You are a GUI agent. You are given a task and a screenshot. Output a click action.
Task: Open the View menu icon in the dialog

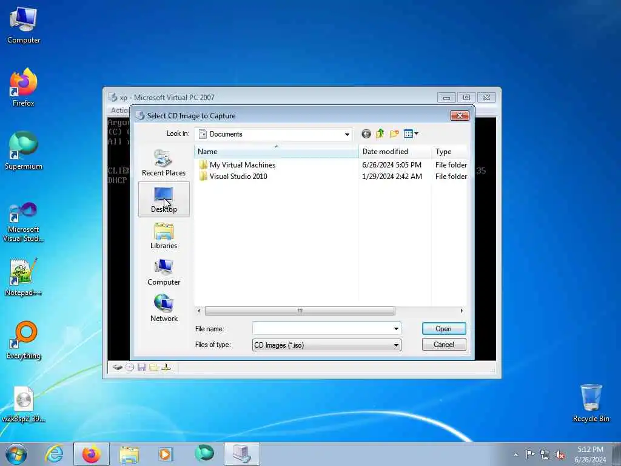point(411,134)
